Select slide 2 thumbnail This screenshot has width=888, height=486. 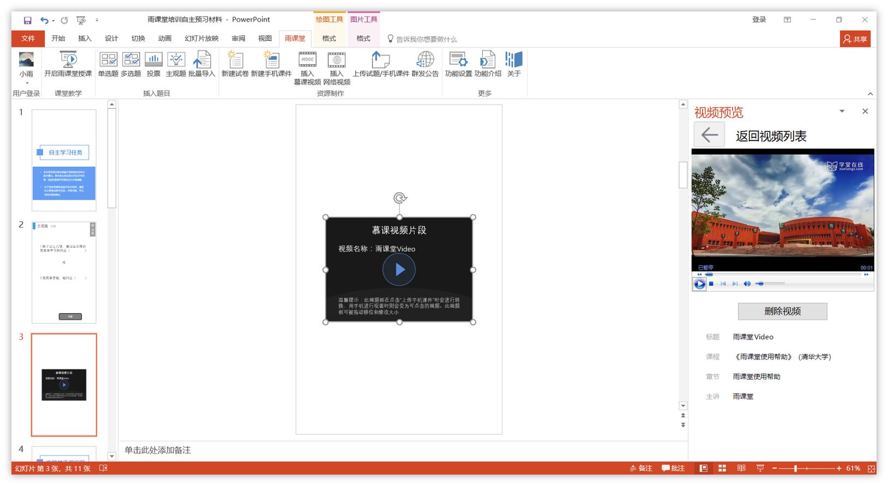(64, 272)
